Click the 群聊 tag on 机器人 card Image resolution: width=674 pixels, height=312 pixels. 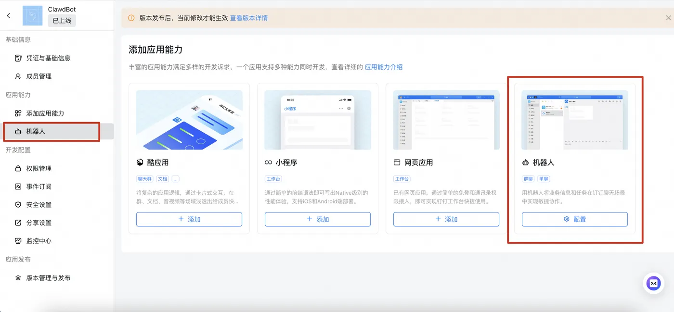(x=528, y=179)
